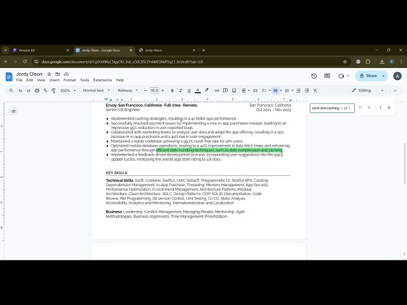Image resolution: width=407 pixels, height=305 pixels.
Task: Open line and paragraph spacing
Action: 256,90
